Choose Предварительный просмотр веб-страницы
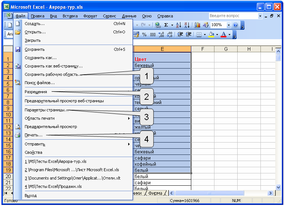The width and height of the screenshot is (284, 206). pyautogui.click(x=73, y=101)
